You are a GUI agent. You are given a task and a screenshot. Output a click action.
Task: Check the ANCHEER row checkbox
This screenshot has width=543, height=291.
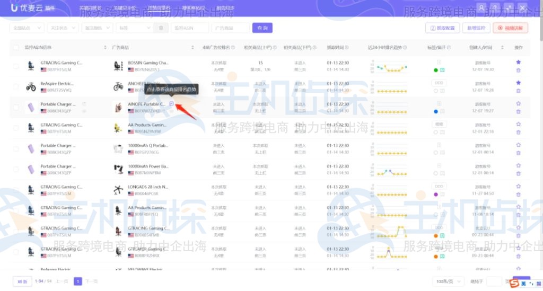point(16,86)
